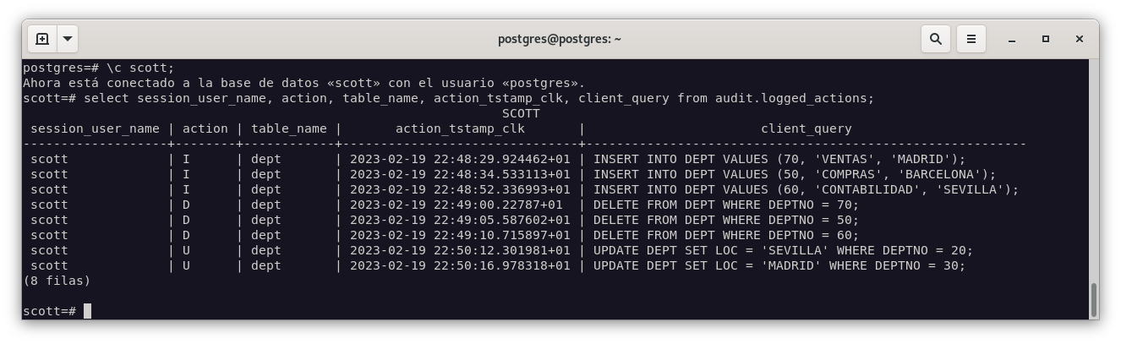Expand the new tab dropdown arrow
The height and width of the screenshot is (344, 1121).
click(x=68, y=39)
